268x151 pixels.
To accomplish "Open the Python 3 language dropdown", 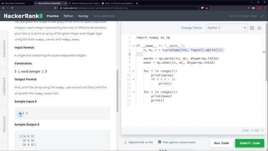I will [227, 28].
